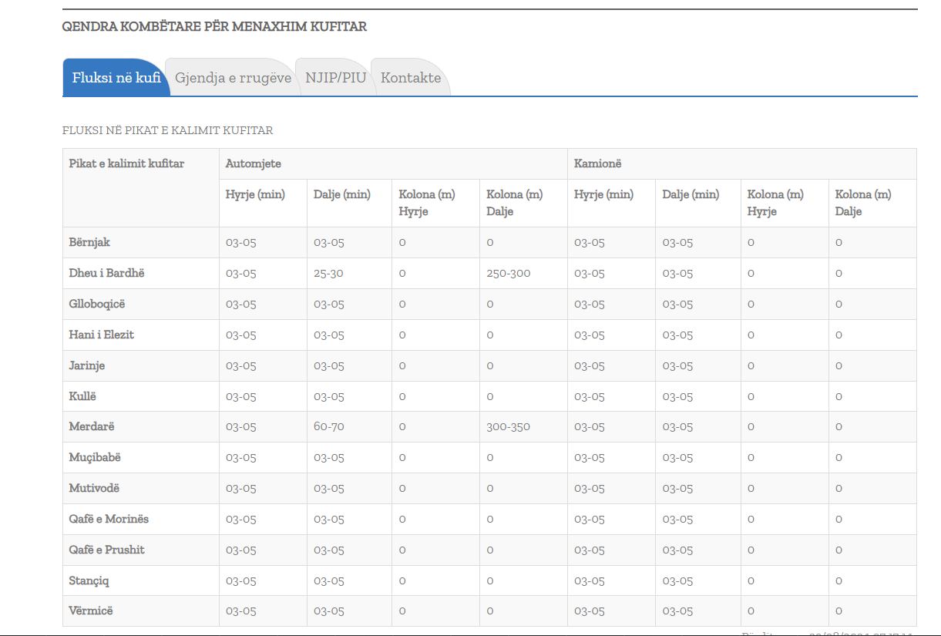
Task: Click the Kamionë column group header
Action: click(x=598, y=163)
